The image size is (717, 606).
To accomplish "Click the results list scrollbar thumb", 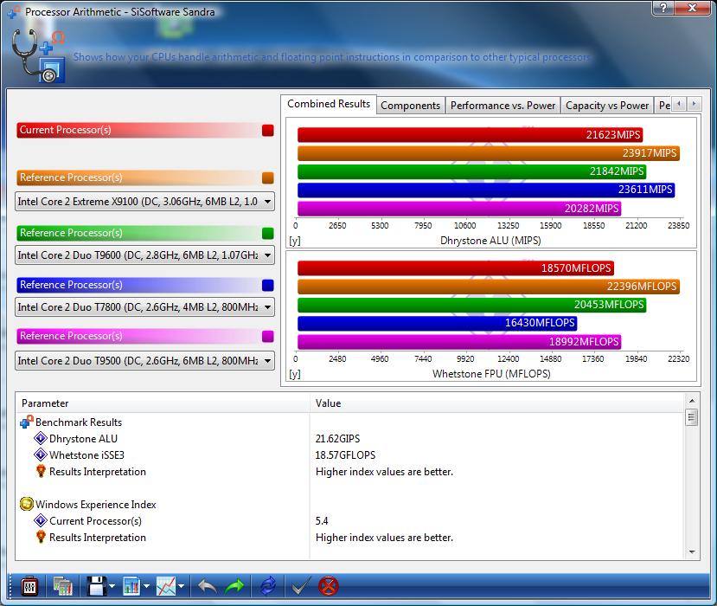I will coord(692,417).
